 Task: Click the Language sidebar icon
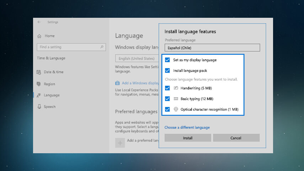coord(39,95)
